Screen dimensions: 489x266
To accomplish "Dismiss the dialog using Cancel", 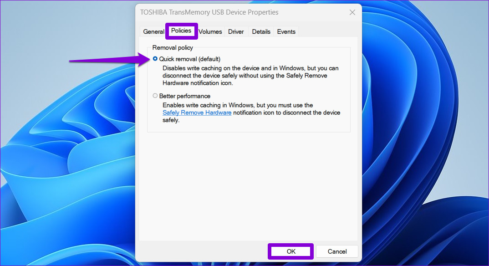I will [x=337, y=251].
